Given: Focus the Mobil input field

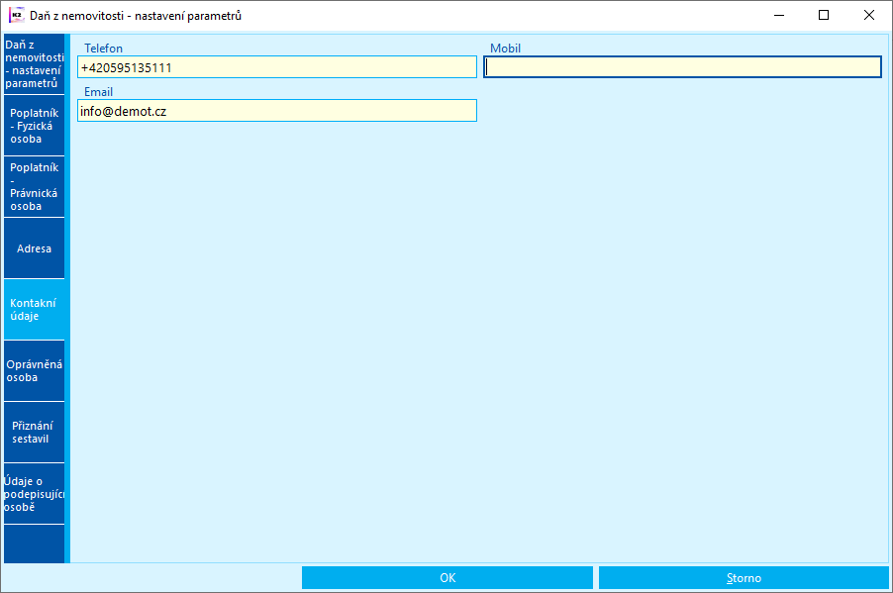Looking at the screenshot, I should (682, 67).
